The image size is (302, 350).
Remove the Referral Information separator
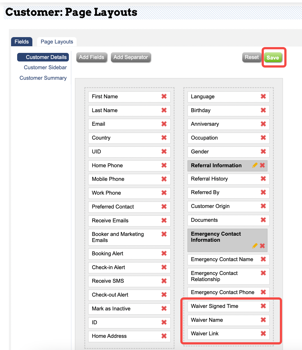262,165
